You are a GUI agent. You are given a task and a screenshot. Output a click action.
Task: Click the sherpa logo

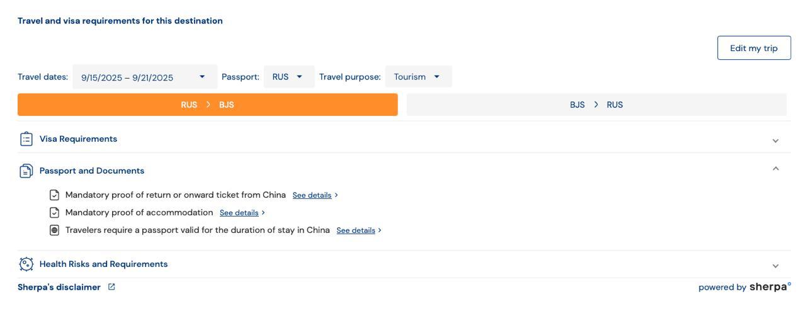[769, 287]
